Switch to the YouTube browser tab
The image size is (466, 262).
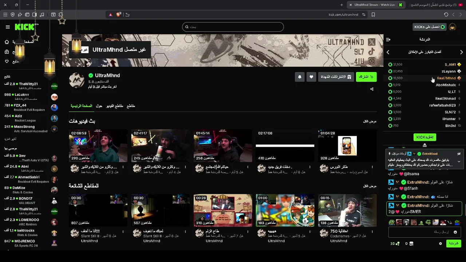click(x=436, y=5)
